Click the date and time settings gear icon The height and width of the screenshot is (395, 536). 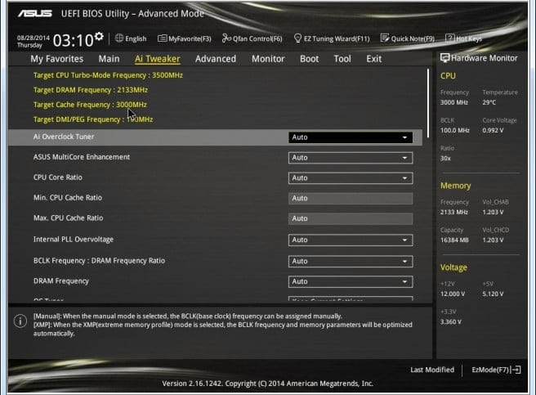click(99, 37)
